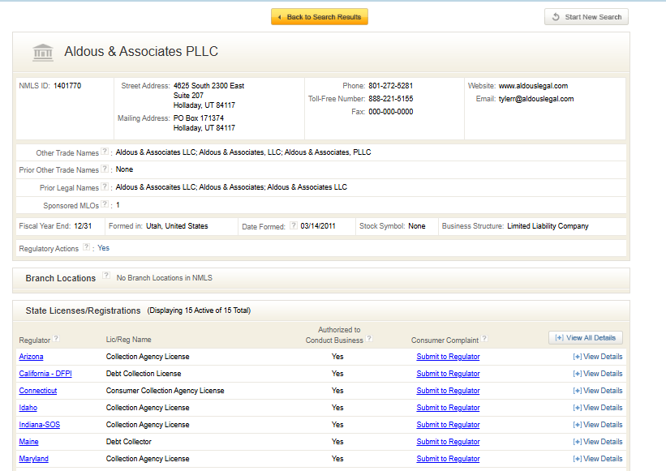Click website www.aldouslegal.com text

(533, 86)
